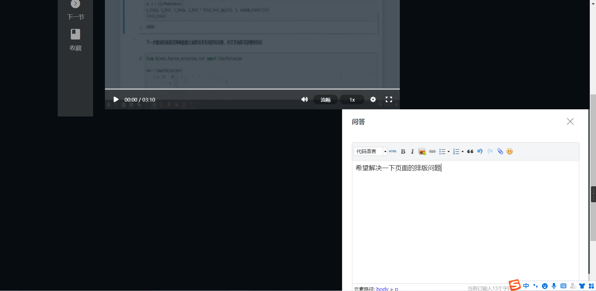
Task: Undo the last edit
Action: pos(480,151)
